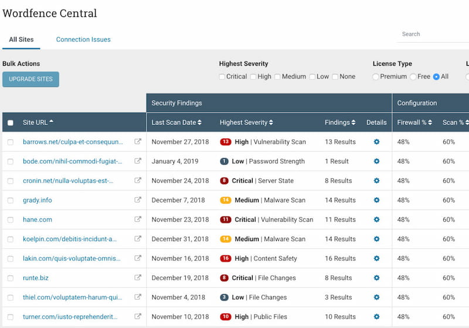Toggle the select-all sites checkbox
The height and width of the screenshot is (328, 469).
click(11, 123)
